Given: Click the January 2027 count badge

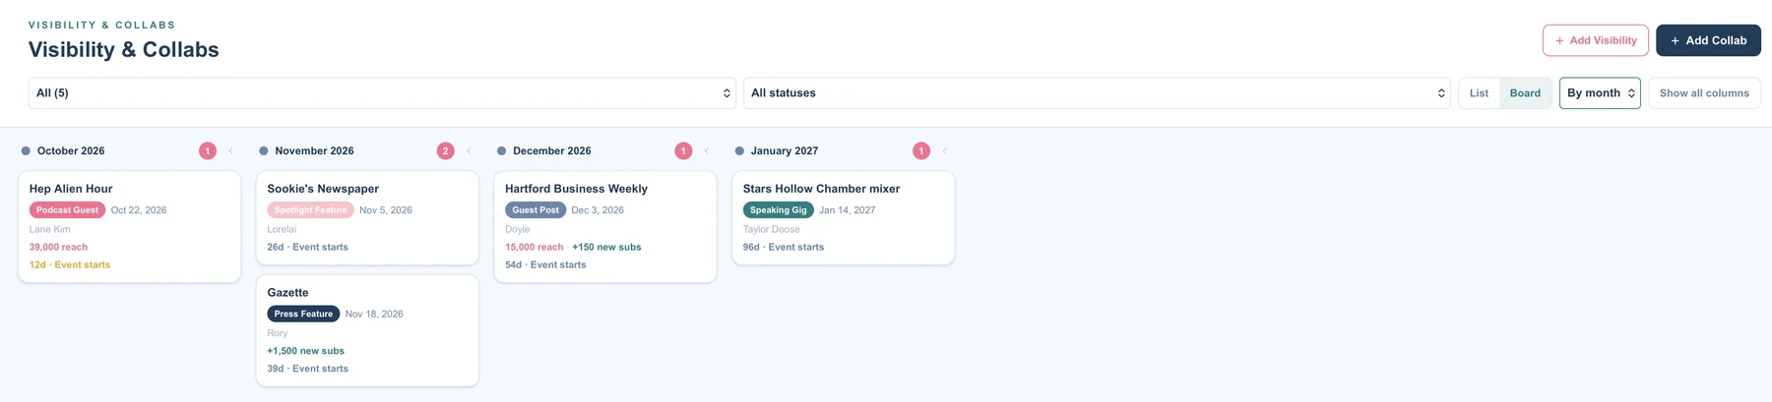Looking at the screenshot, I should tap(920, 151).
